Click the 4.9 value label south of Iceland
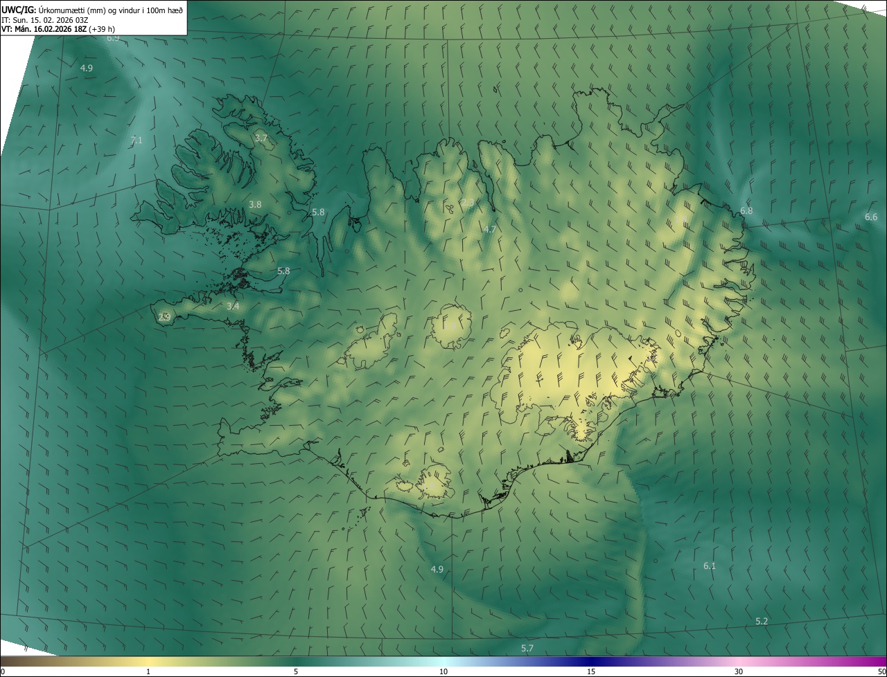The height and width of the screenshot is (677, 887). click(x=437, y=569)
